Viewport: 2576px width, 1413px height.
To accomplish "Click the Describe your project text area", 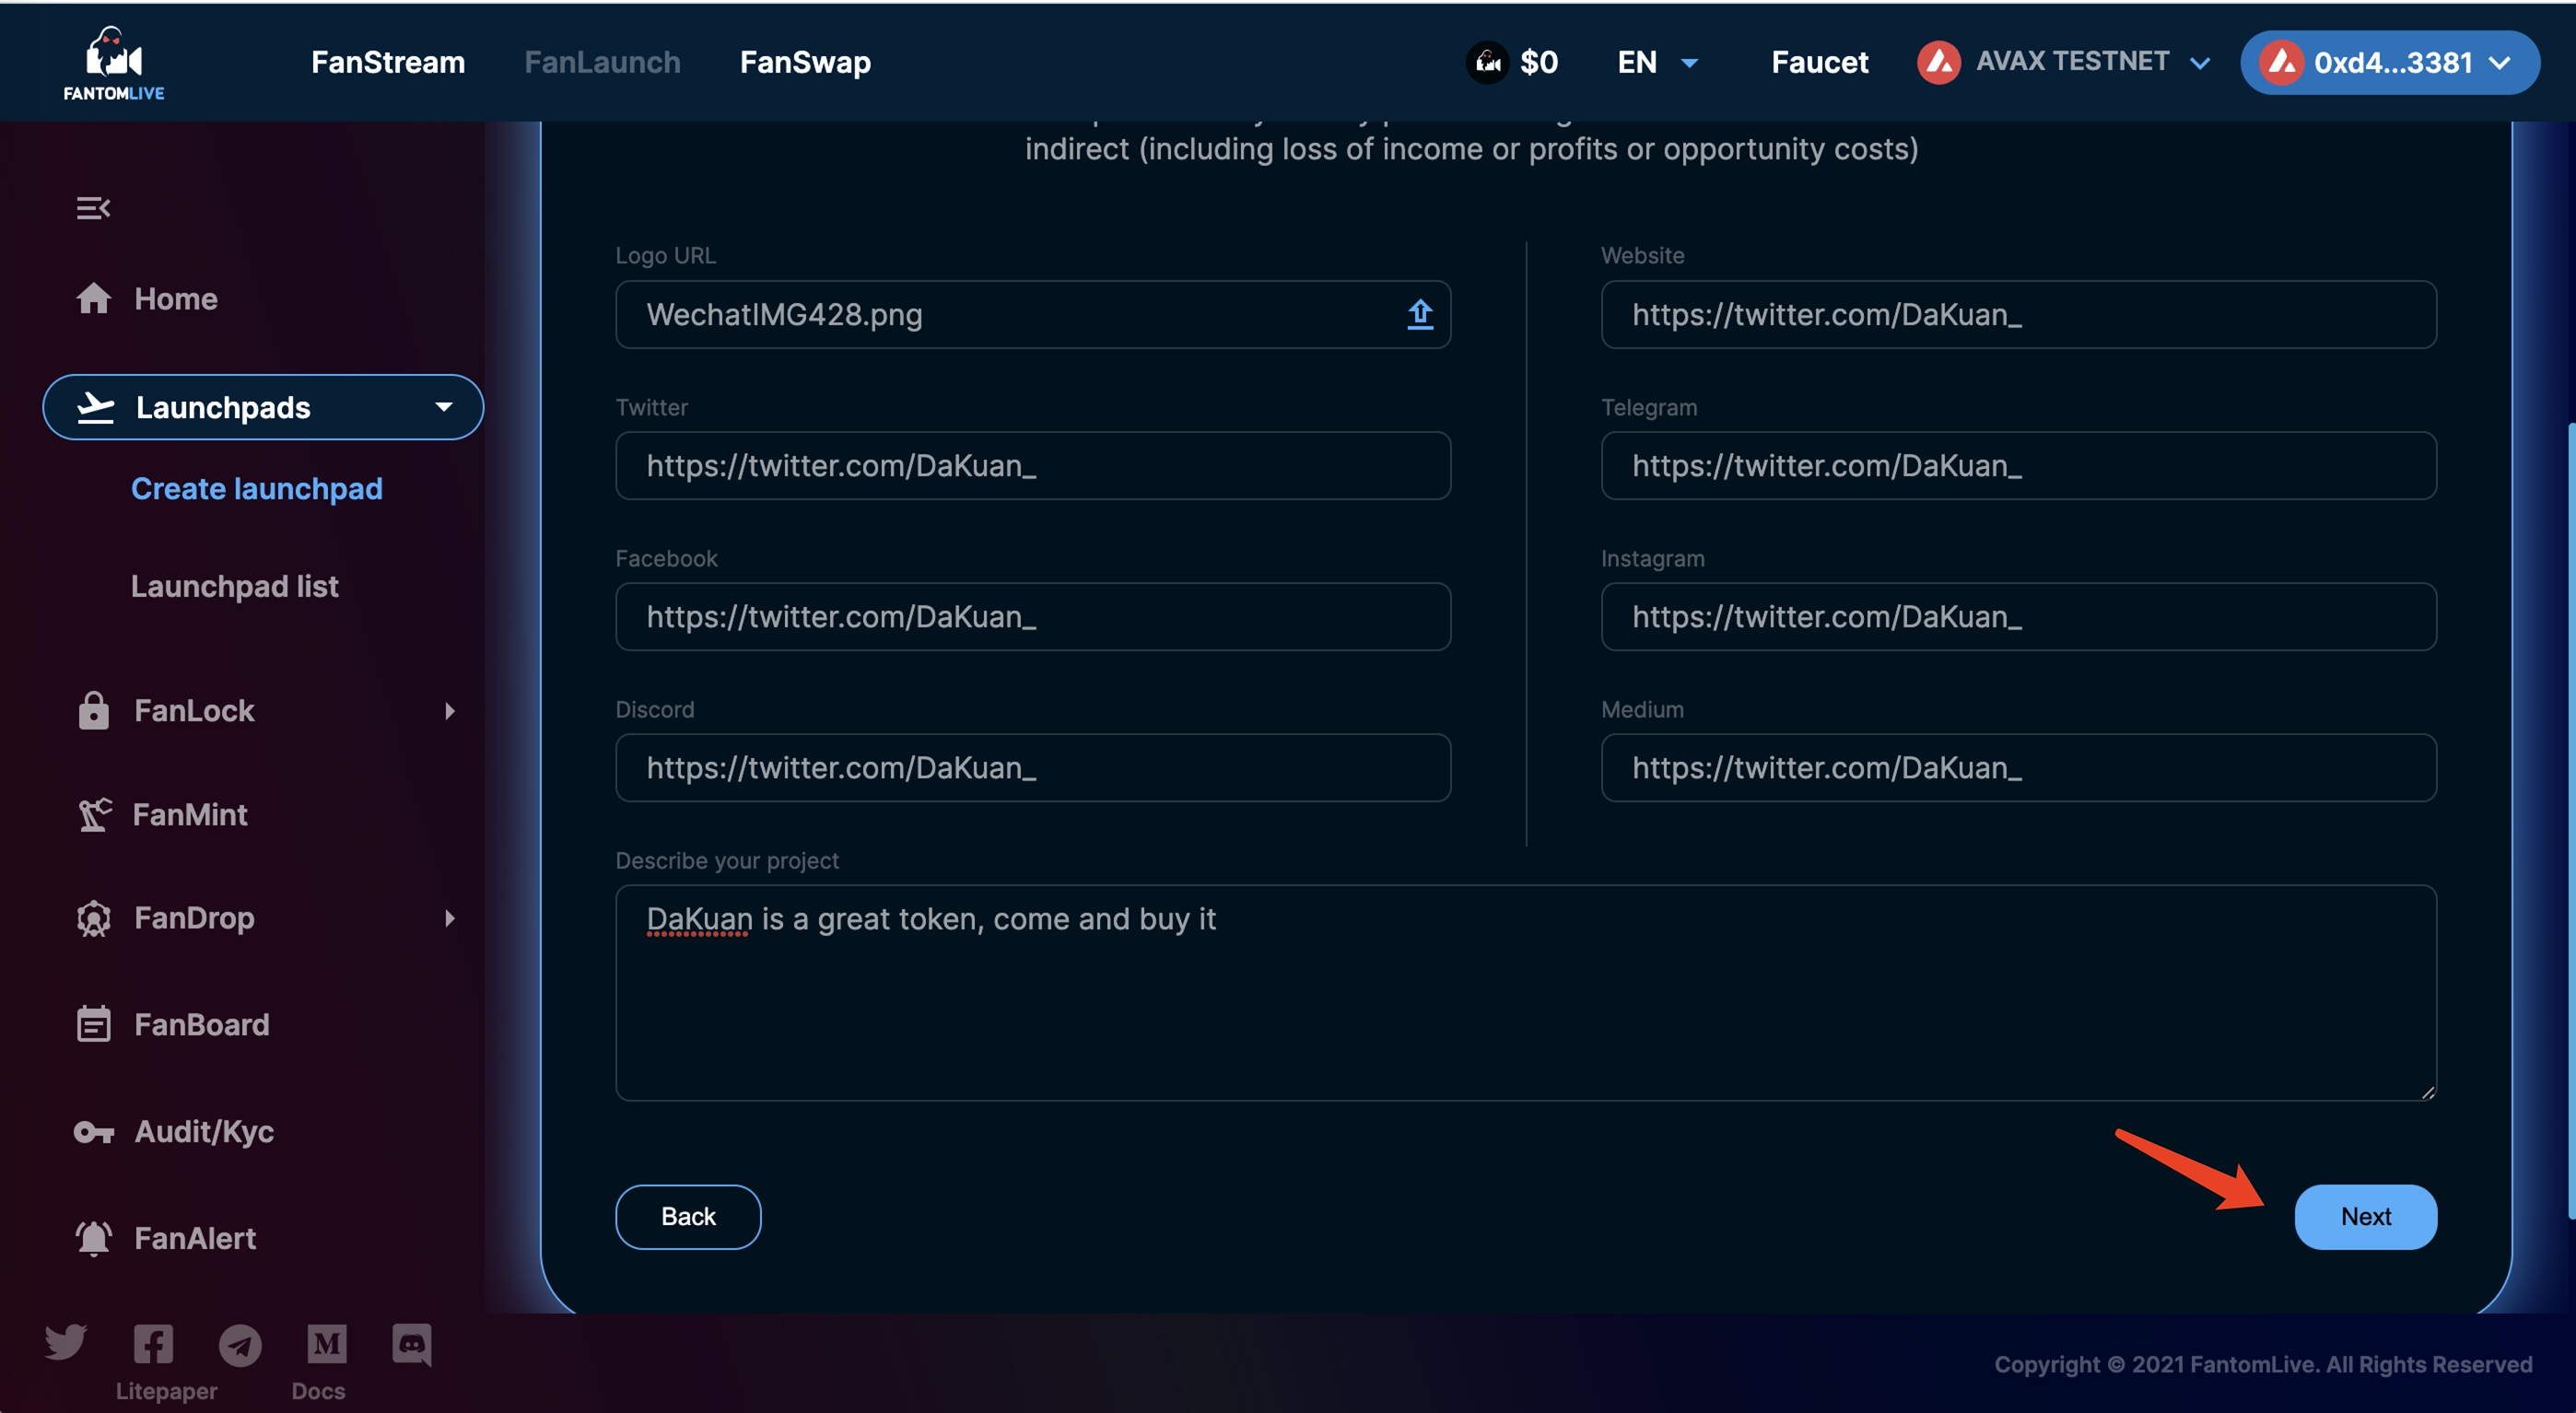I will [1525, 992].
